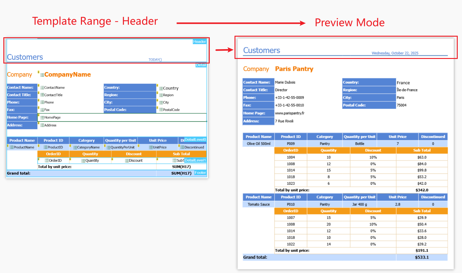This screenshot has width=462, height=273.
Task: Click the TODAY() formula cell
Action: click(x=155, y=60)
